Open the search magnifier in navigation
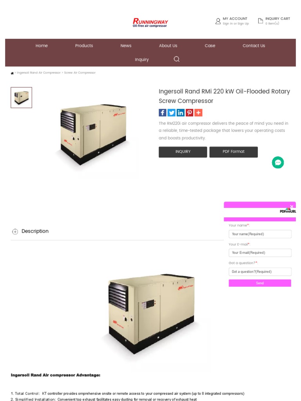 (x=177, y=59)
